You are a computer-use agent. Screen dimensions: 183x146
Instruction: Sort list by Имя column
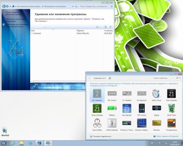53,31
